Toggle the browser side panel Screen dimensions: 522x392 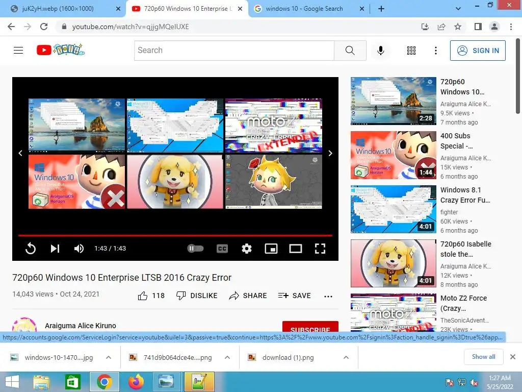point(478,27)
